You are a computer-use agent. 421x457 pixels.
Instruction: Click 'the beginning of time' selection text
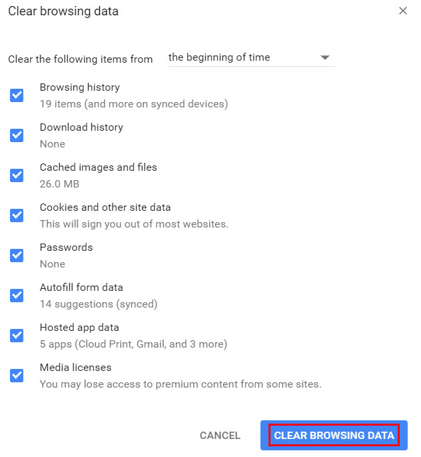pos(219,57)
